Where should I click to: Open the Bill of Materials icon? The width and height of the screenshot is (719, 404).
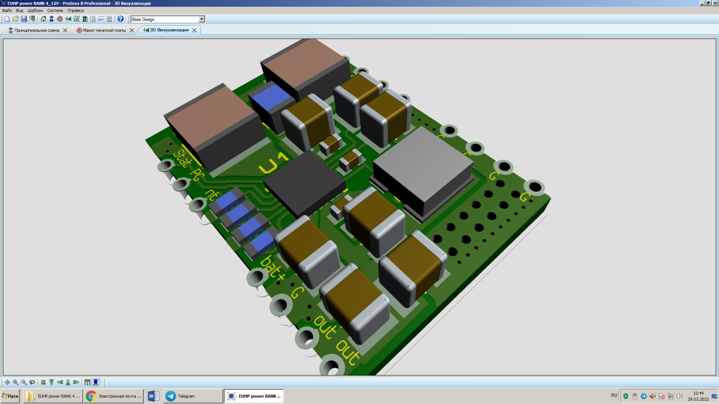(x=93, y=19)
